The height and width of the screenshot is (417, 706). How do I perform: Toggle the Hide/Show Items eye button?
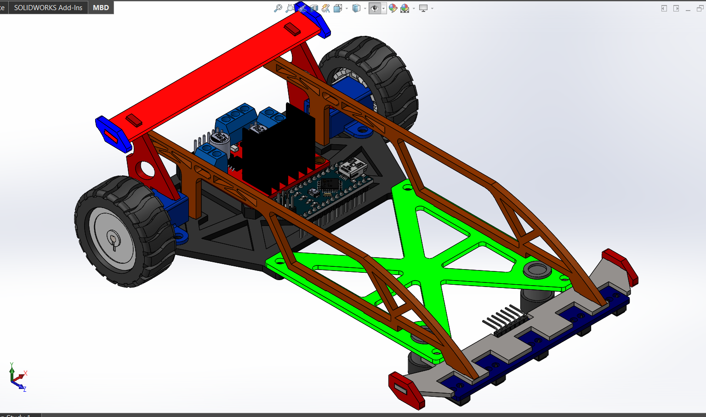coord(375,8)
